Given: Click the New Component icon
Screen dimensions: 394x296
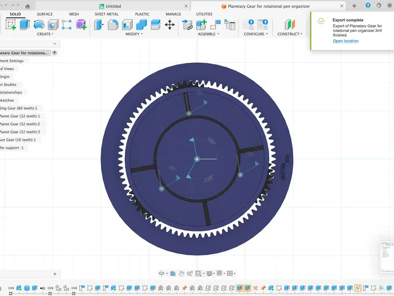Looking at the screenshot, I should pyautogui.click(x=201, y=25).
